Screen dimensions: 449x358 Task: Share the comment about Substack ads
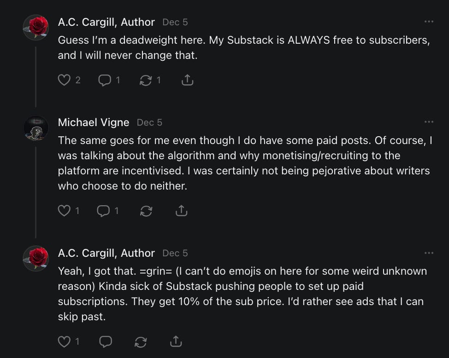pyautogui.click(x=175, y=341)
